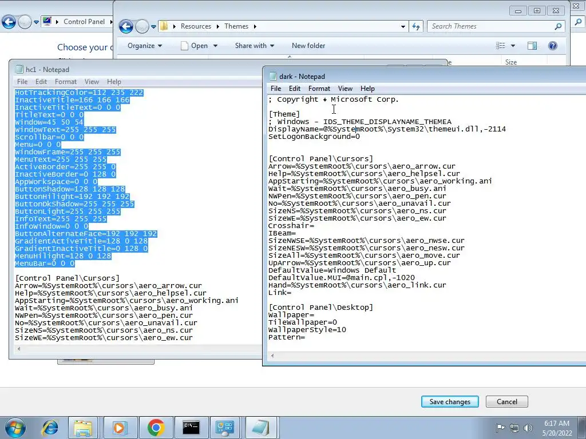Expand the view options dropdown arrow
This screenshot has width=586, height=439.
point(513,46)
